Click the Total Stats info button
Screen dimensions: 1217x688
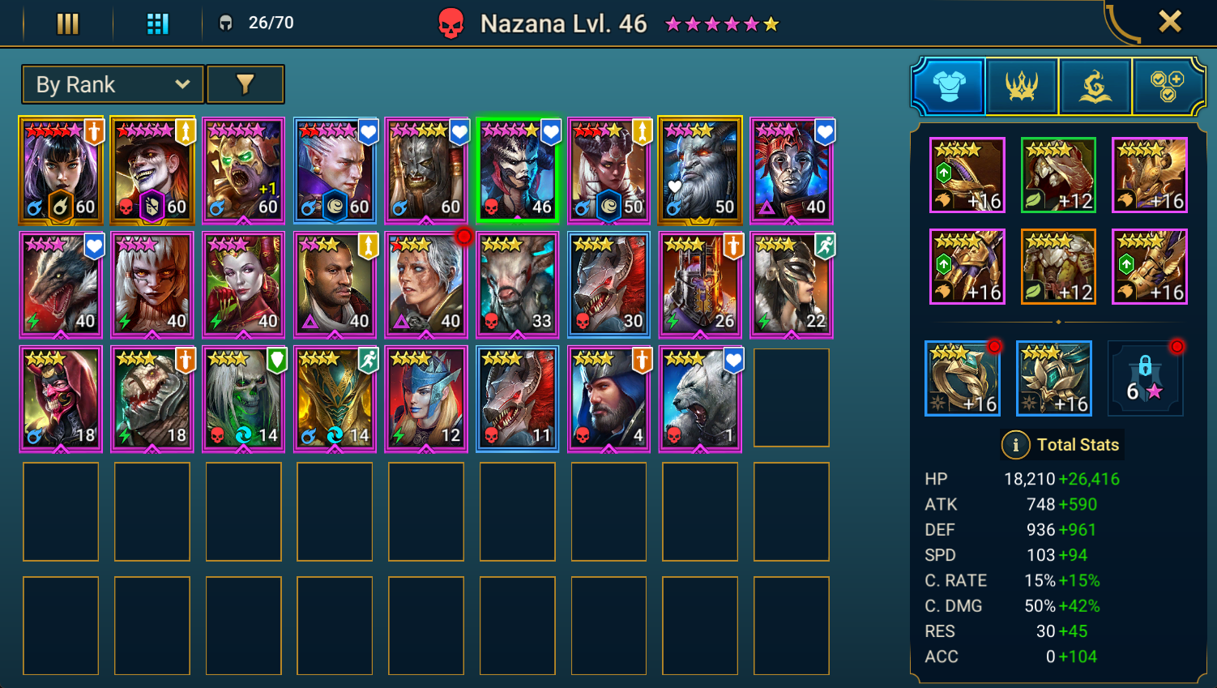[x=1015, y=445]
